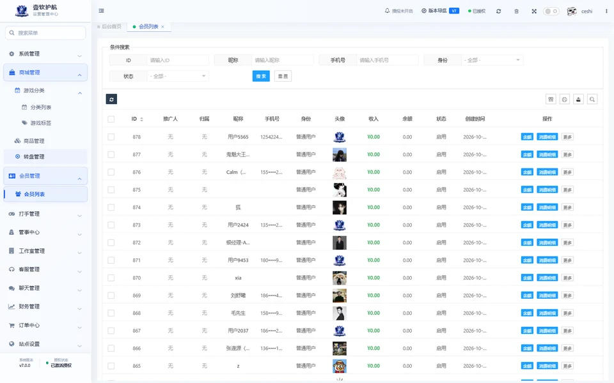This screenshot has width=614, height=383.
Task: Check the checkbox for row 877
Action: coord(111,154)
